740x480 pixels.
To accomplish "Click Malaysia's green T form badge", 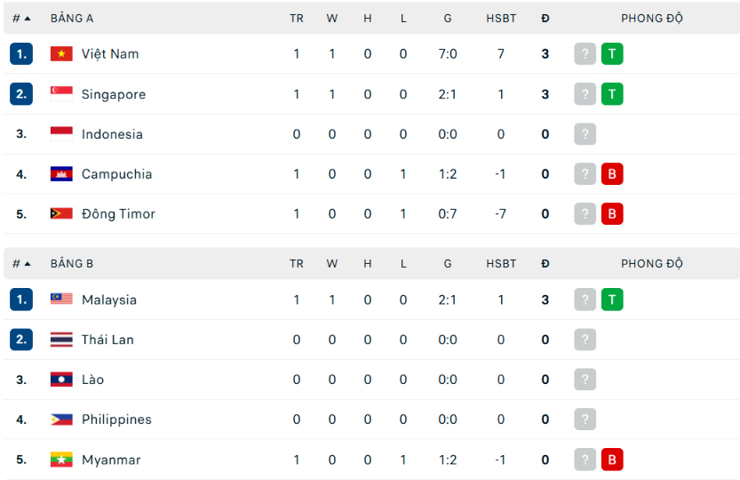I will pos(612,300).
